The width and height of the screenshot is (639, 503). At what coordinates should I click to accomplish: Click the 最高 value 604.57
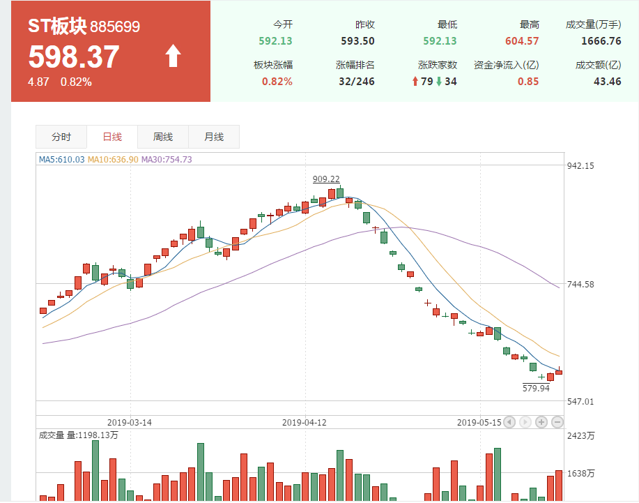click(522, 41)
